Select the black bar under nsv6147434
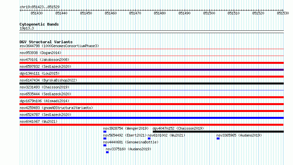 pos(151,83)
